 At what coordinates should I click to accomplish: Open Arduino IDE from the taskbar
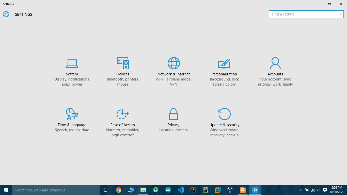[168, 190]
